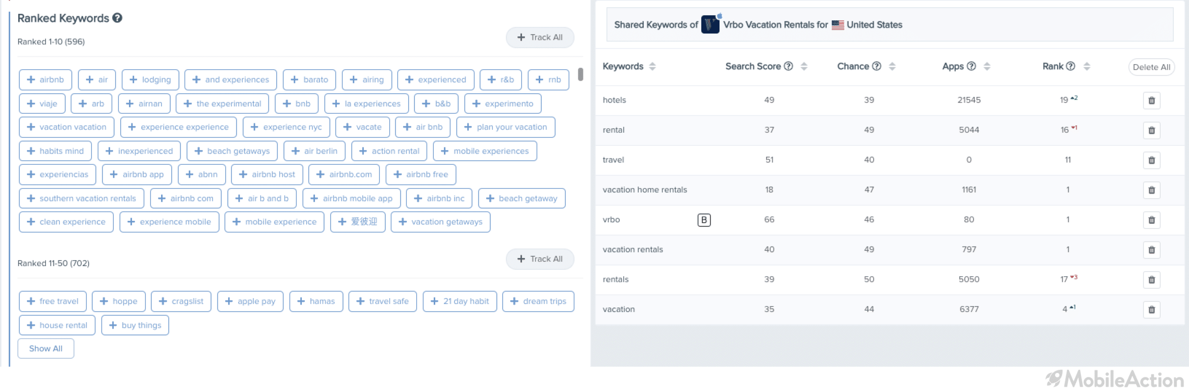Add the 'beach getaways' keyword chip

point(232,151)
